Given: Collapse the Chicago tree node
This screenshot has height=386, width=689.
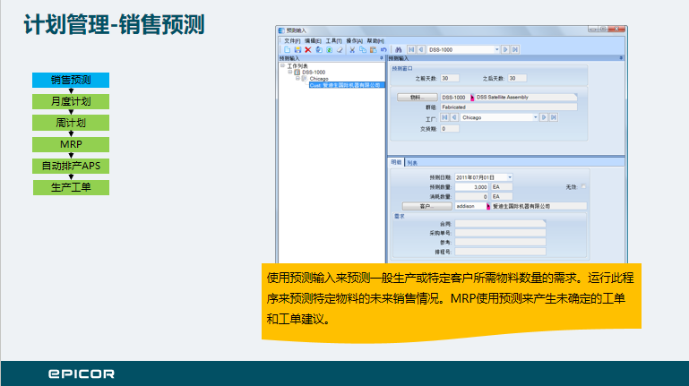Looking at the screenshot, I should [x=297, y=78].
